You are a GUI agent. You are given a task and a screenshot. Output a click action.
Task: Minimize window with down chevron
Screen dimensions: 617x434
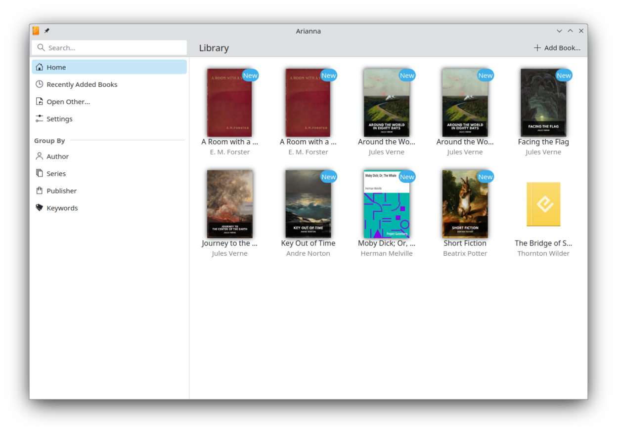pyautogui.click(x=559, y=31)
